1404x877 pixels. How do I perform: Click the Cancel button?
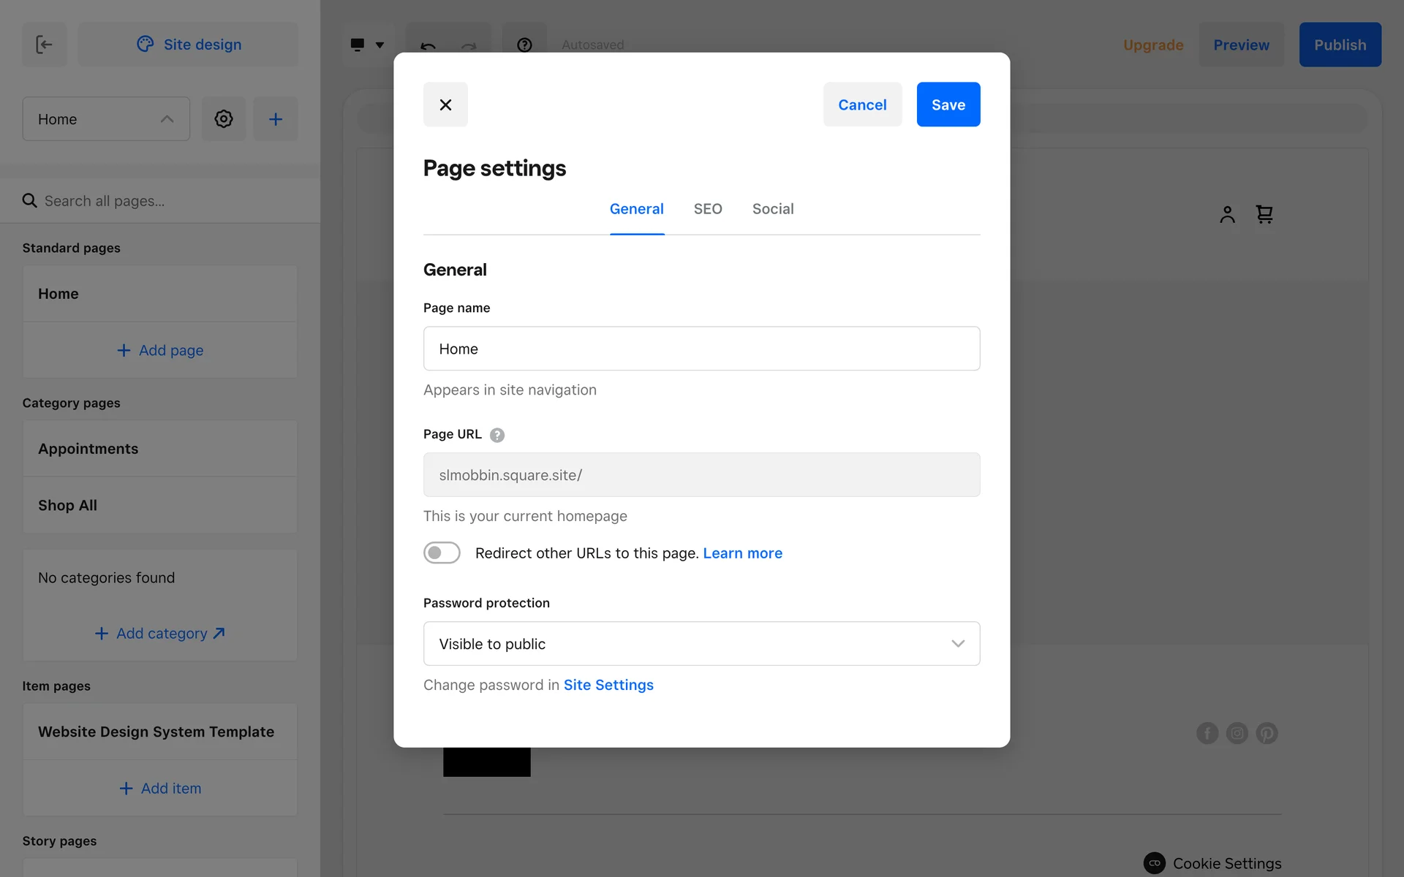[x=862, y=105]
